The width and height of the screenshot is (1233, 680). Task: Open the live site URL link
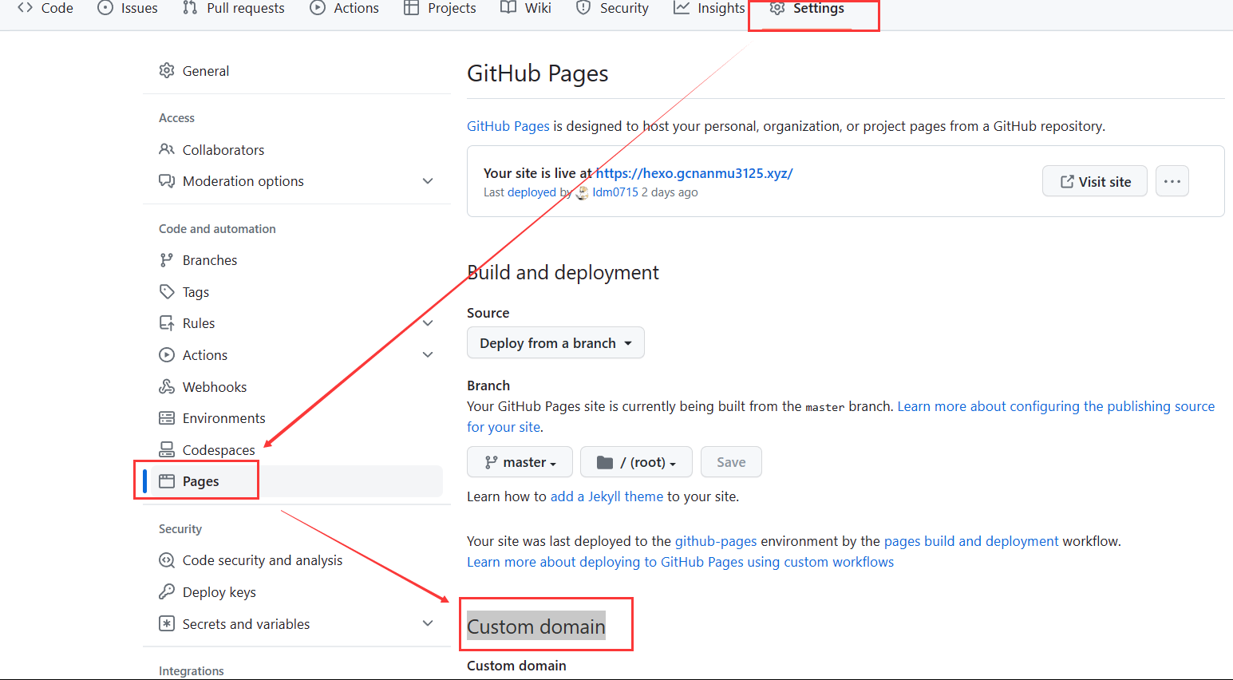point(694,173)
